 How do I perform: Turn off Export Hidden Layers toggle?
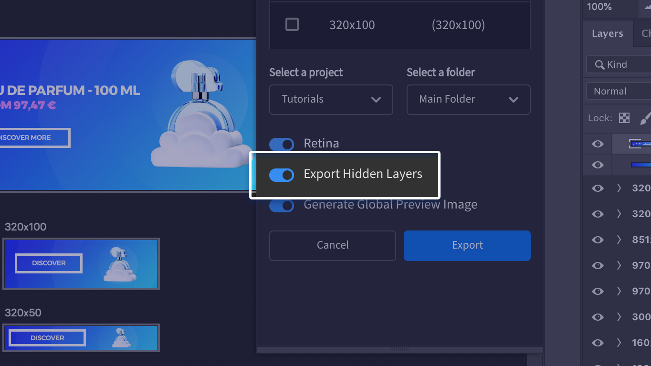tap(282, 175)
